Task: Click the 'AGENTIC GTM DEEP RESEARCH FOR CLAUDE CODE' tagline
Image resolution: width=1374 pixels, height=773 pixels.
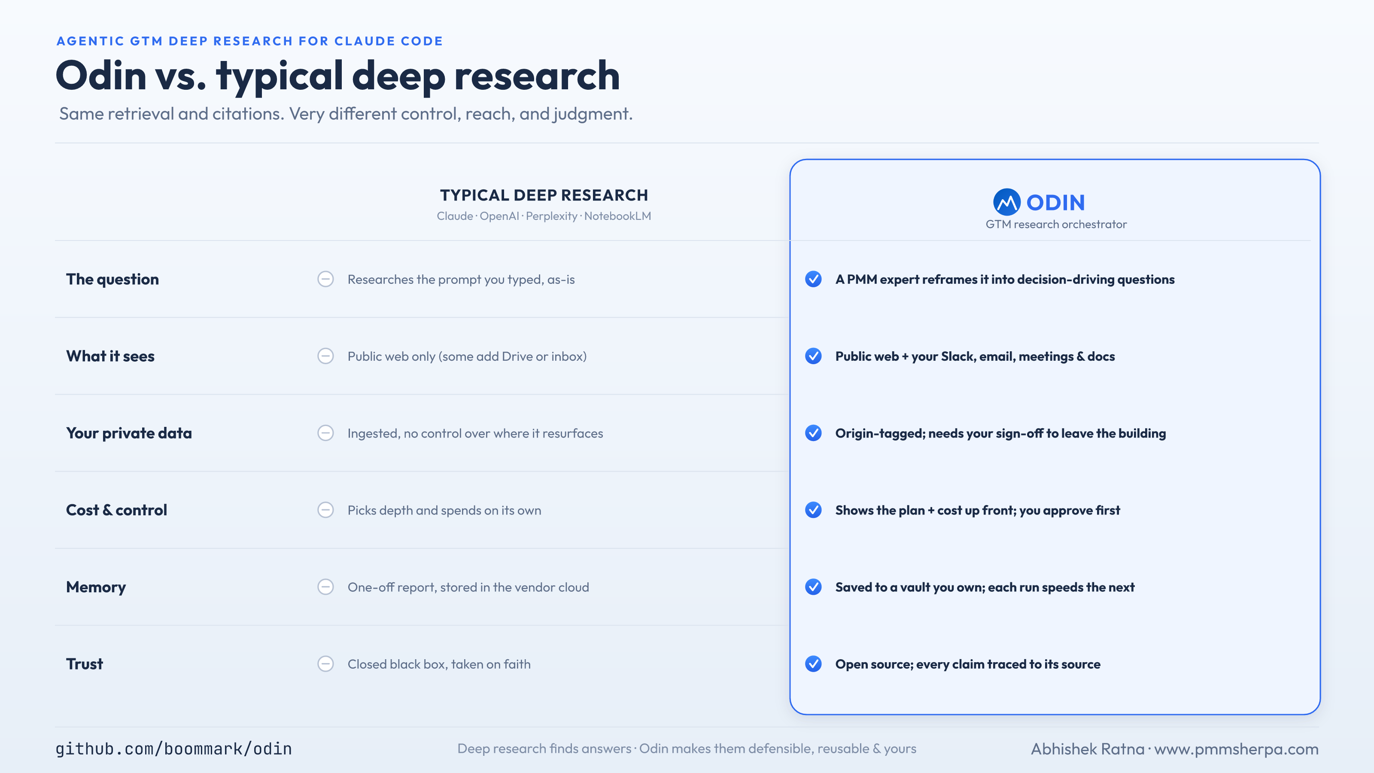Action: tap(249, 41)
